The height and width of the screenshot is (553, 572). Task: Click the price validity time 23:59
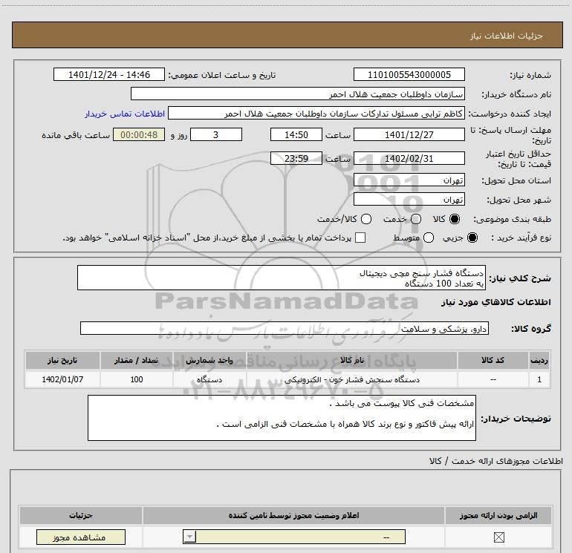pyautogui.click(x=296, y=158)
